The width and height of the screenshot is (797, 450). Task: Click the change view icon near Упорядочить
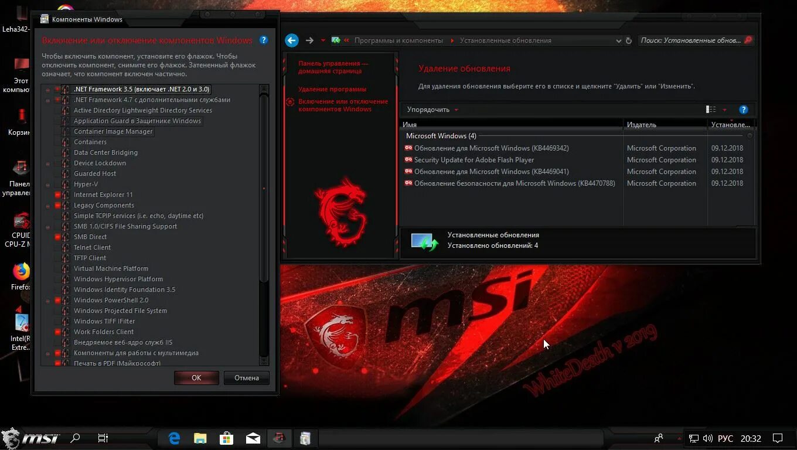pyautogui.click(x=710, y=110)
